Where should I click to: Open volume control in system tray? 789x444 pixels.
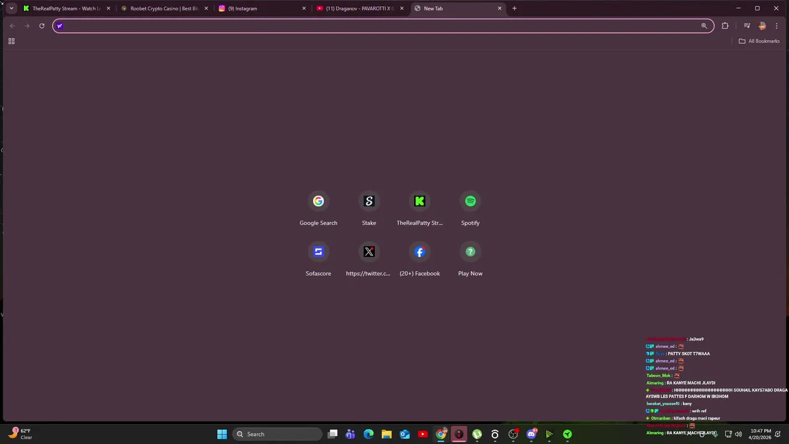[738, 434]
